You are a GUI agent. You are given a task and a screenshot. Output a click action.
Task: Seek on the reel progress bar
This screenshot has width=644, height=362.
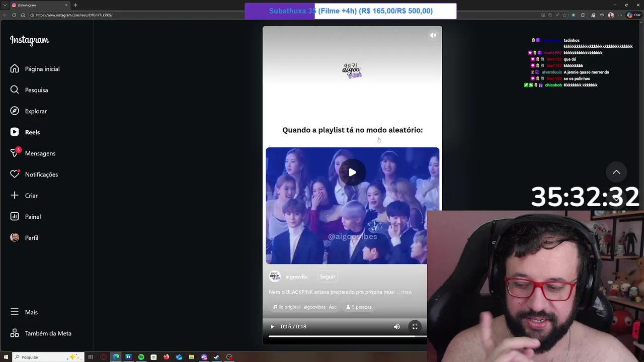tap(348, 336)
